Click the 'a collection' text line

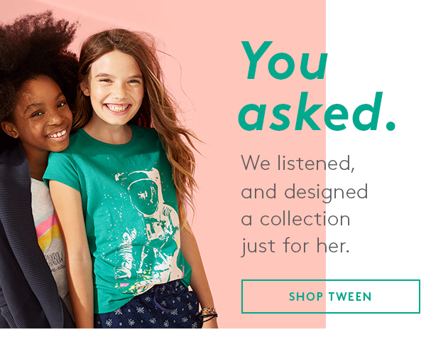[x=295, y=219]
